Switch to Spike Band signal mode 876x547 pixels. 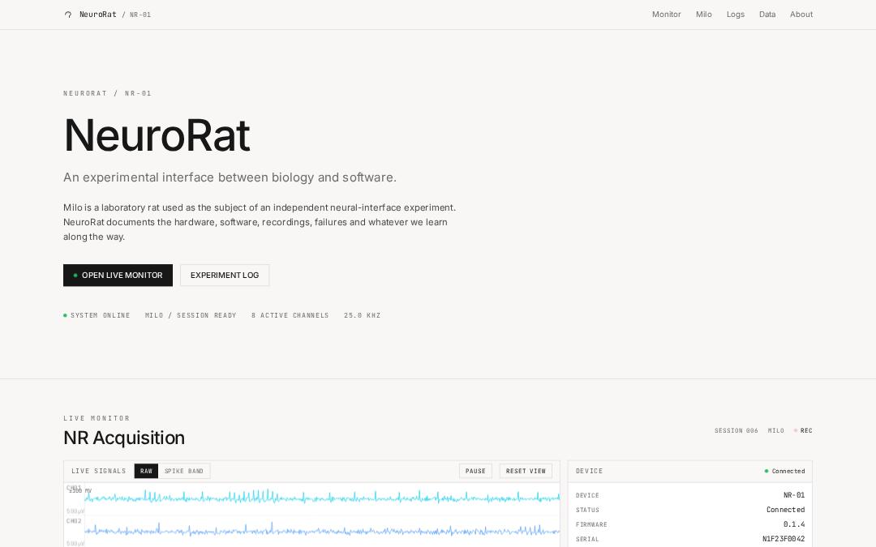coord(184,471)
